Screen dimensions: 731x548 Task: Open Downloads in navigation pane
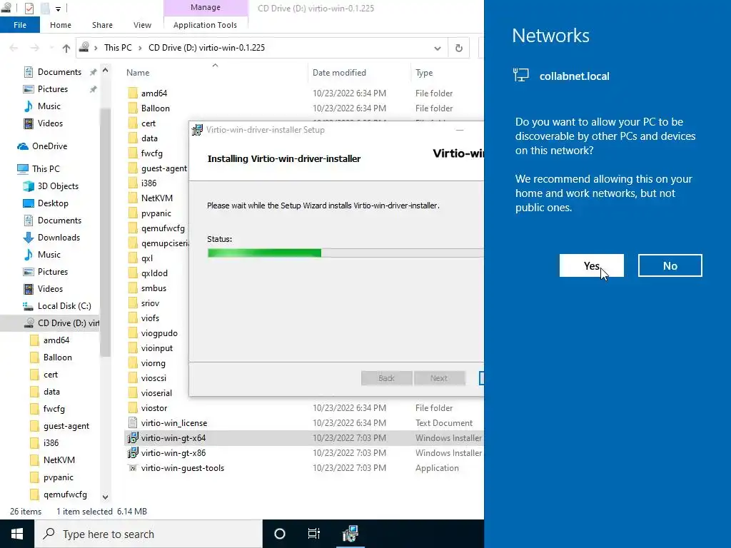pos(59,237)
